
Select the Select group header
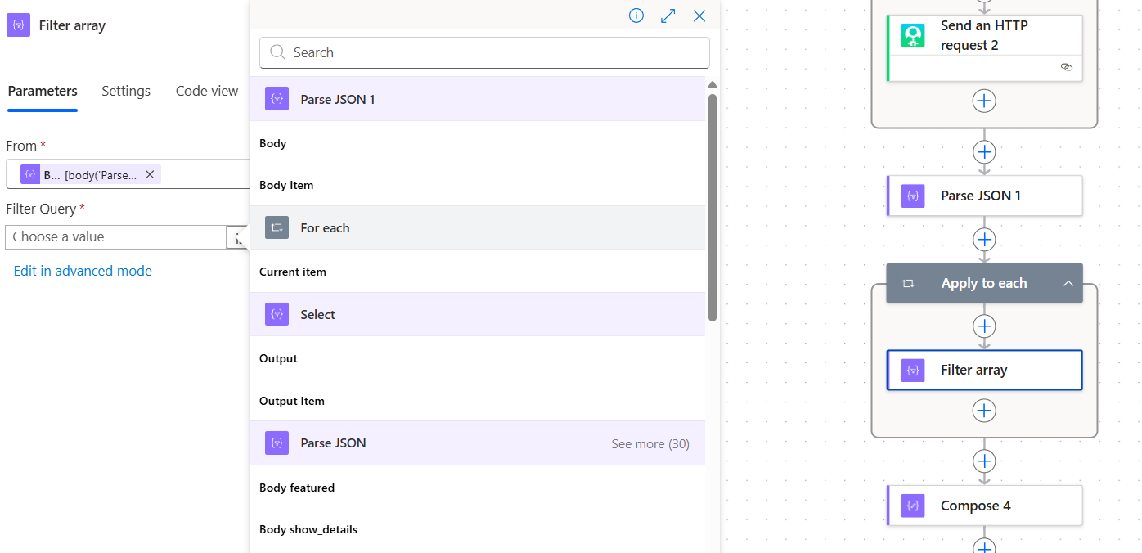coord(477,314)
